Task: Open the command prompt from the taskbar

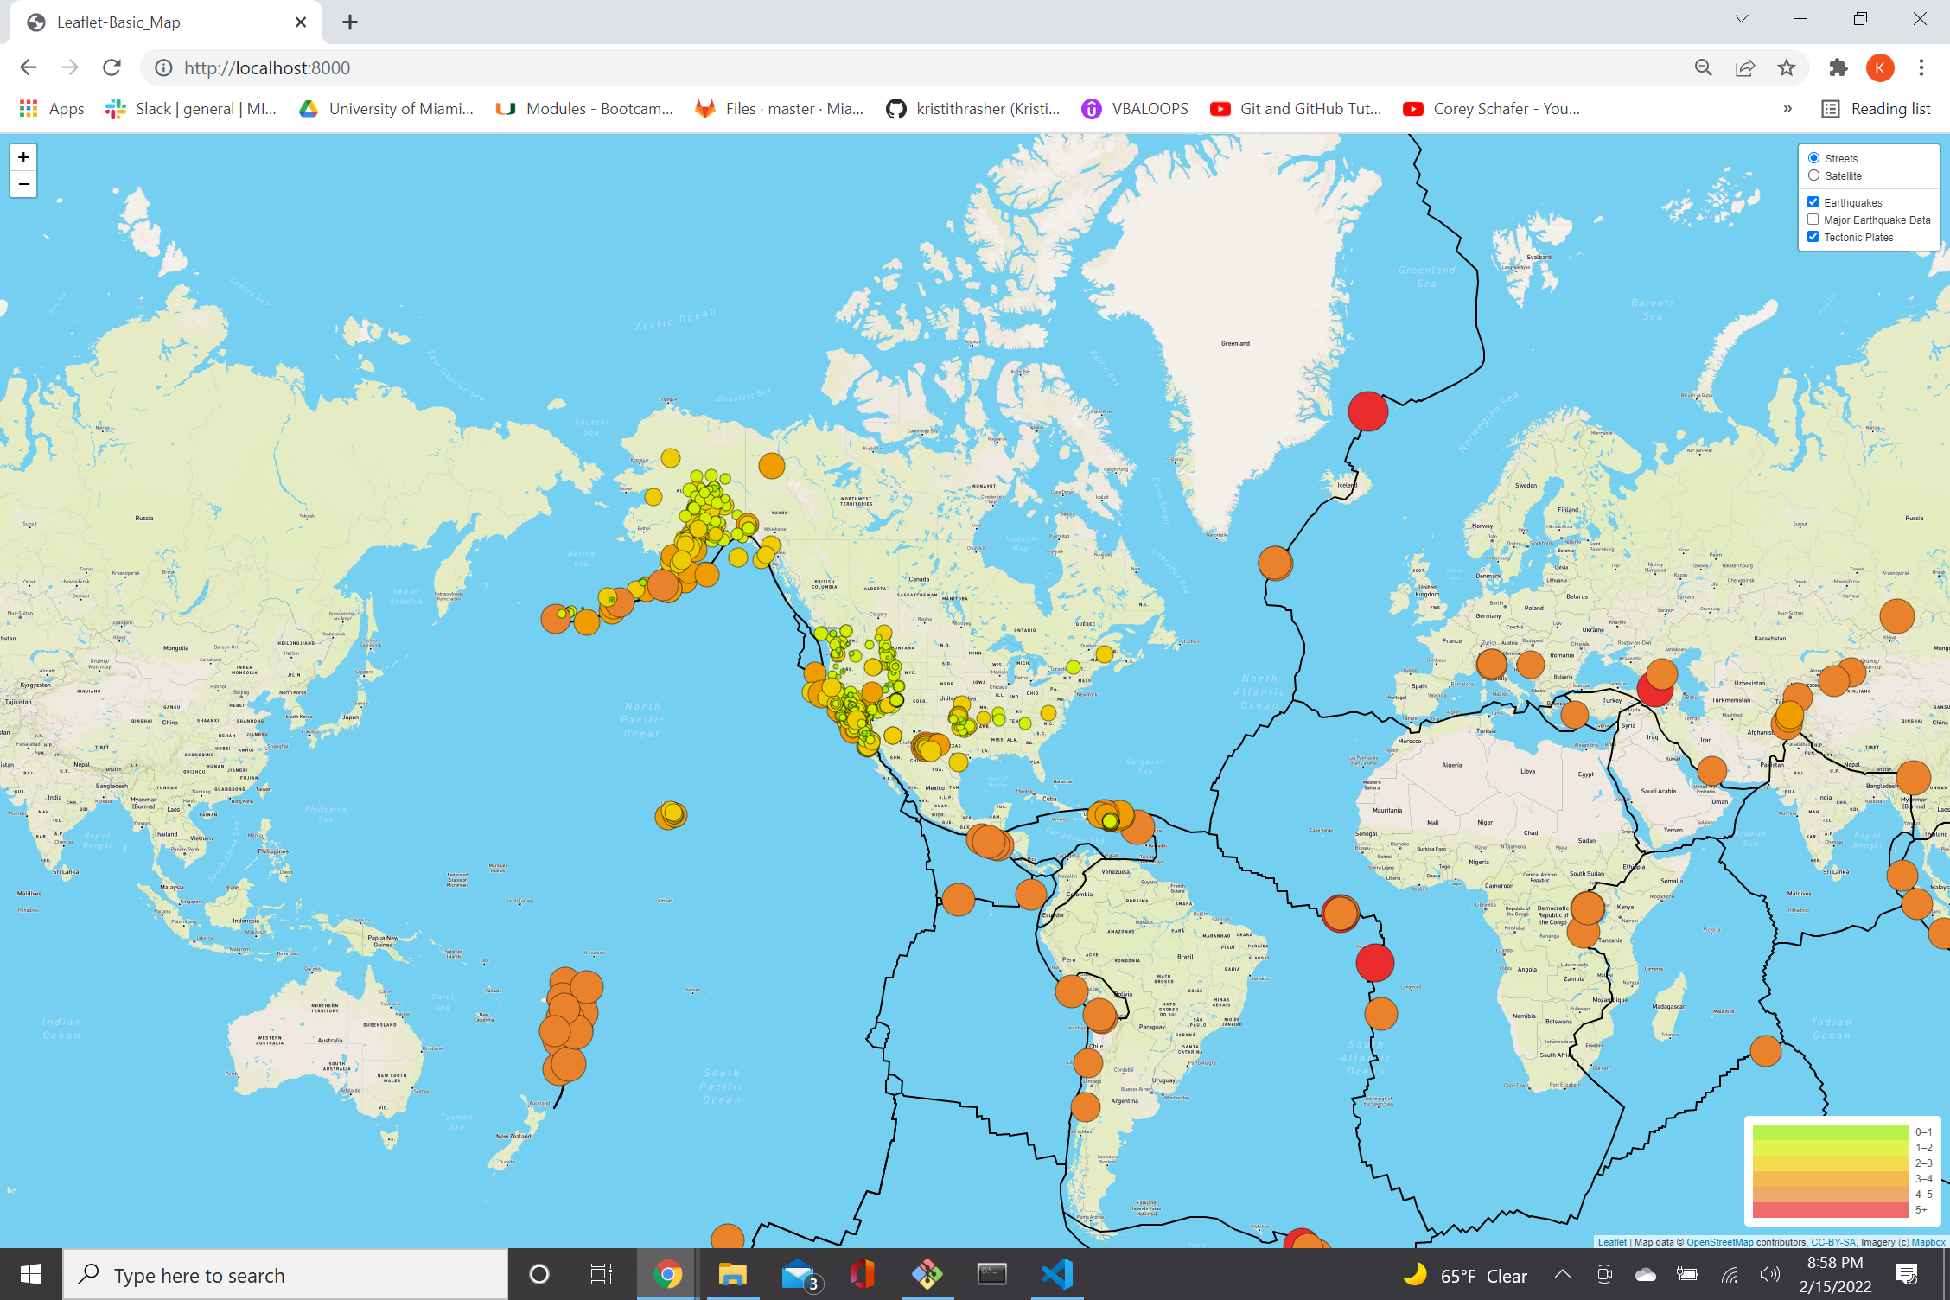Action: [991, 1273]
